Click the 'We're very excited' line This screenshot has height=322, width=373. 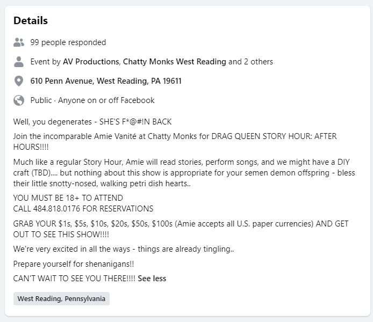click(124, 249)
